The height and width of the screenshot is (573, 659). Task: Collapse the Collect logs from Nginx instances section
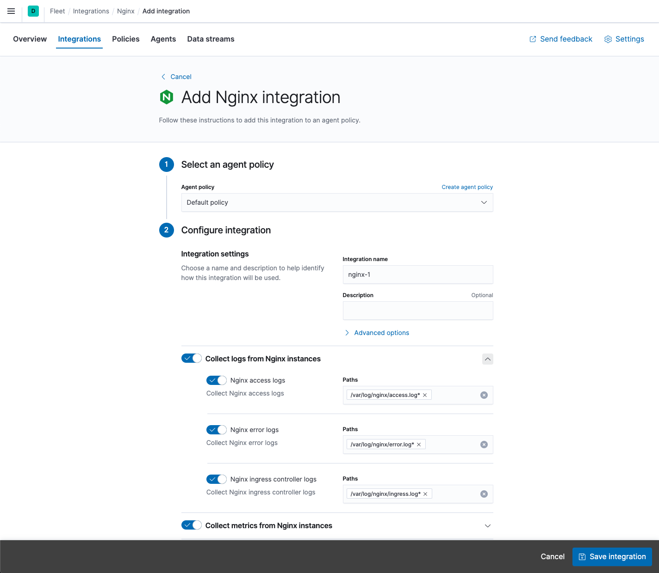click(x=487, y=359)
